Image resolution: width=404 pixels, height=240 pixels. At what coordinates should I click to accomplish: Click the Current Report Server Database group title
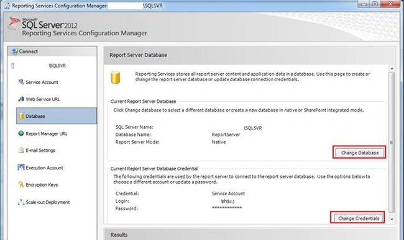(x=143, y=102)
